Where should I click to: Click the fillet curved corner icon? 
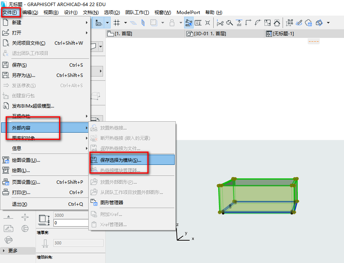click(x=258, y=23)
